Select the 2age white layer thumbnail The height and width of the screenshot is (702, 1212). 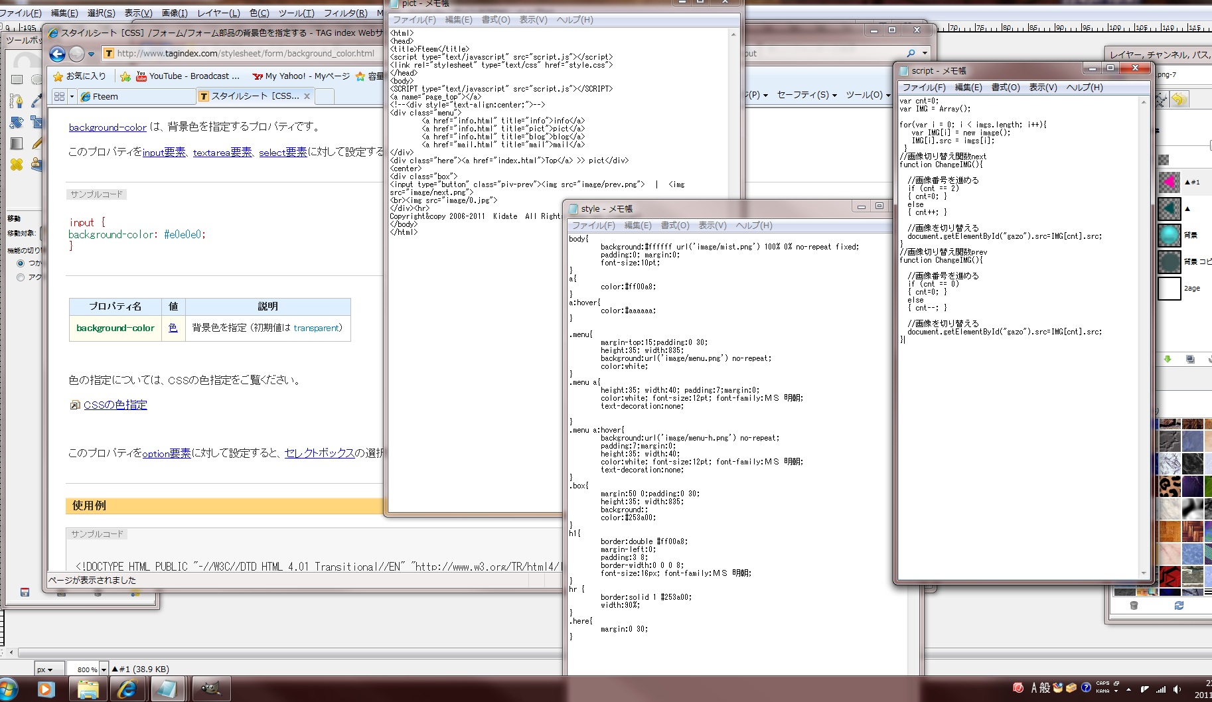click(x=1170, y=288)
